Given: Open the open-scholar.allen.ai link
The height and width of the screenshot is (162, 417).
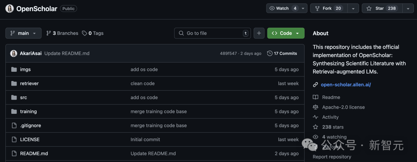Looking at the screenshot, I should [x=346, y=85].
